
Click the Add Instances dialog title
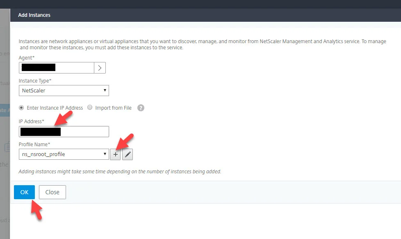tap(34, 15)
